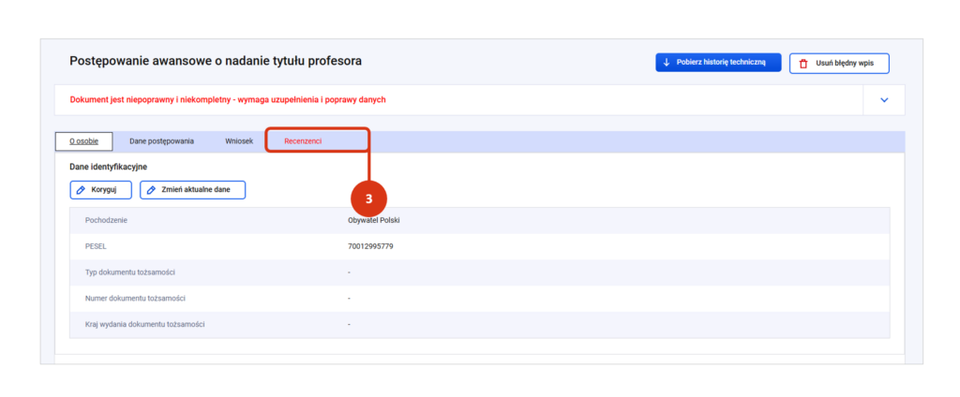Image resolution: width=960 pixels, height=397 pixels.
Task: Click the red incomplete document warning text
Action: [x=228, y=99]
